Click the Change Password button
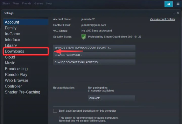Image resolution: width=182 pixels, height=124 pixels. pos(94,55)
